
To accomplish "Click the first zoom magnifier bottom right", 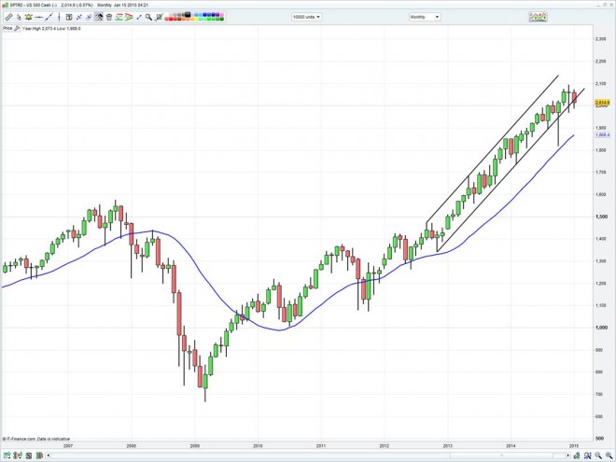I will click(598, 455).
